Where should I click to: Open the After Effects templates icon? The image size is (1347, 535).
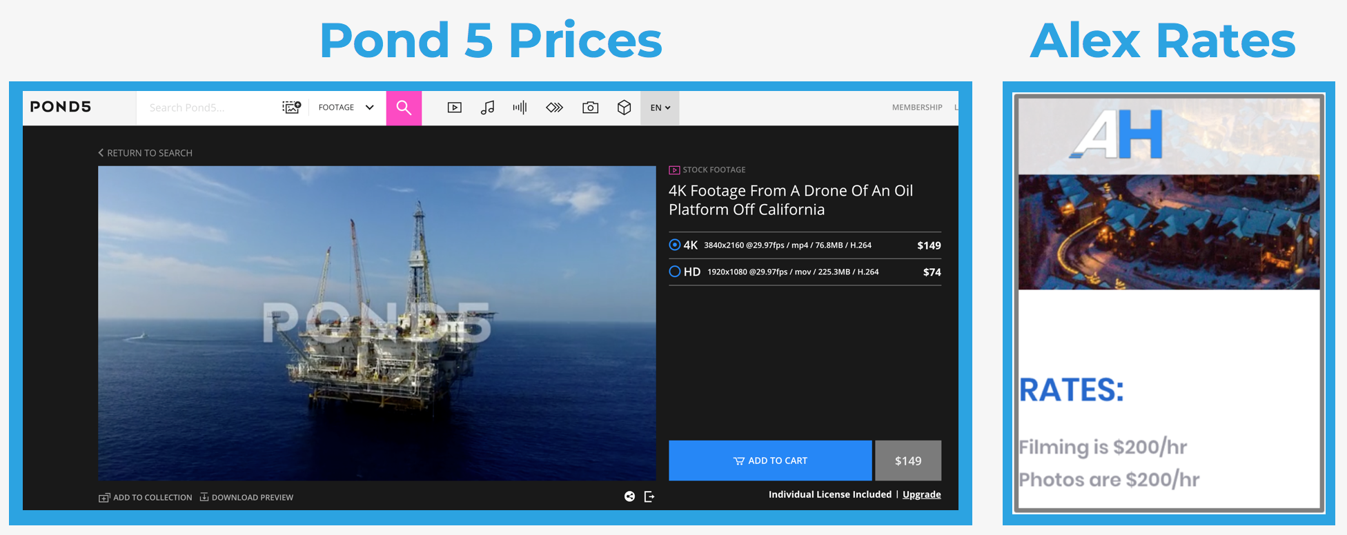point(555,108)
